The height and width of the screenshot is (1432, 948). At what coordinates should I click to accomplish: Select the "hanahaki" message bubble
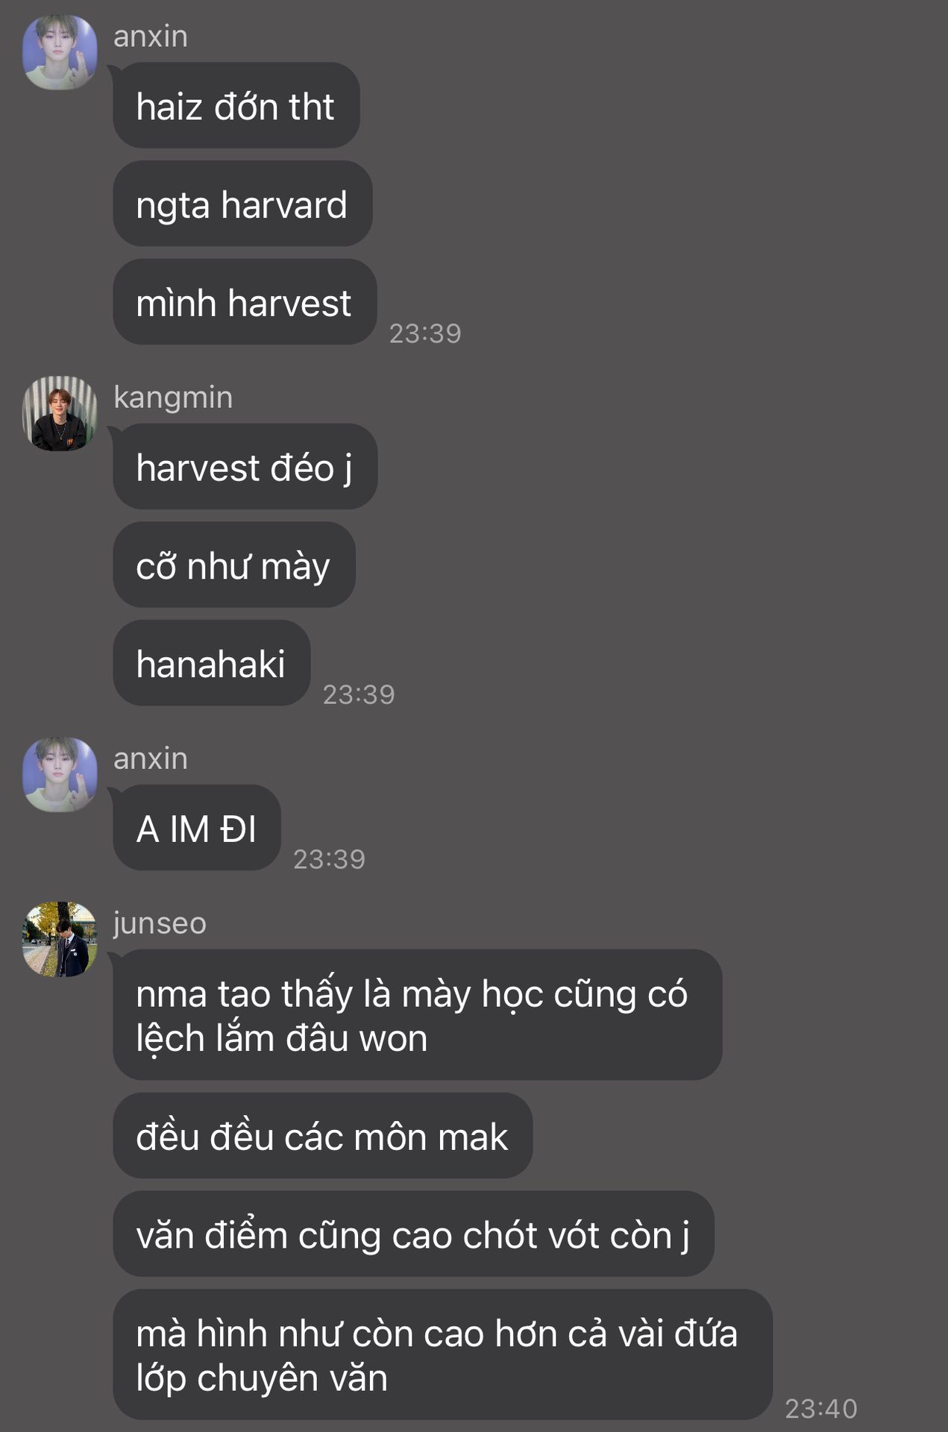212,663
